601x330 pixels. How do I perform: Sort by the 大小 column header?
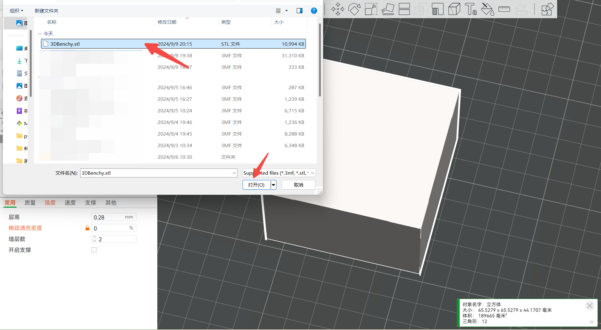tap(279, 22)
